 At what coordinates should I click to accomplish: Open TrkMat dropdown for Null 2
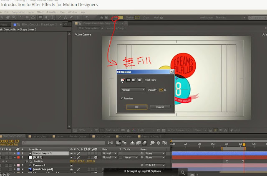click(131, 157)
